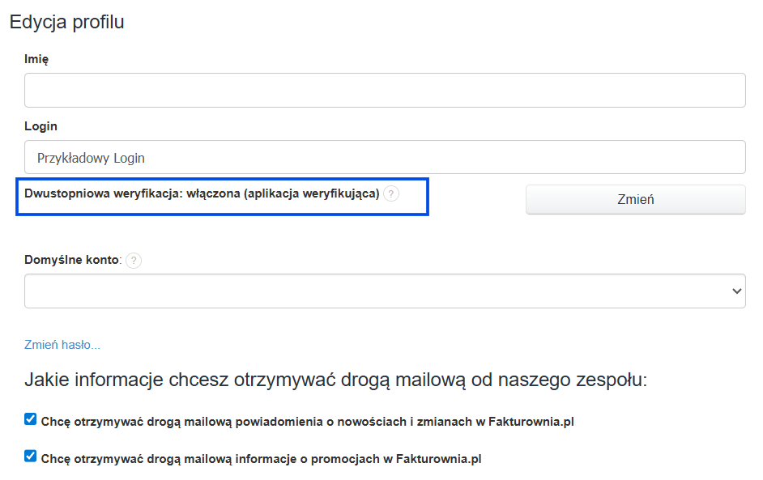Disable emails about Fakturownia.pl promotions
This screenshot has height=480, width=763.
point(30,454)
